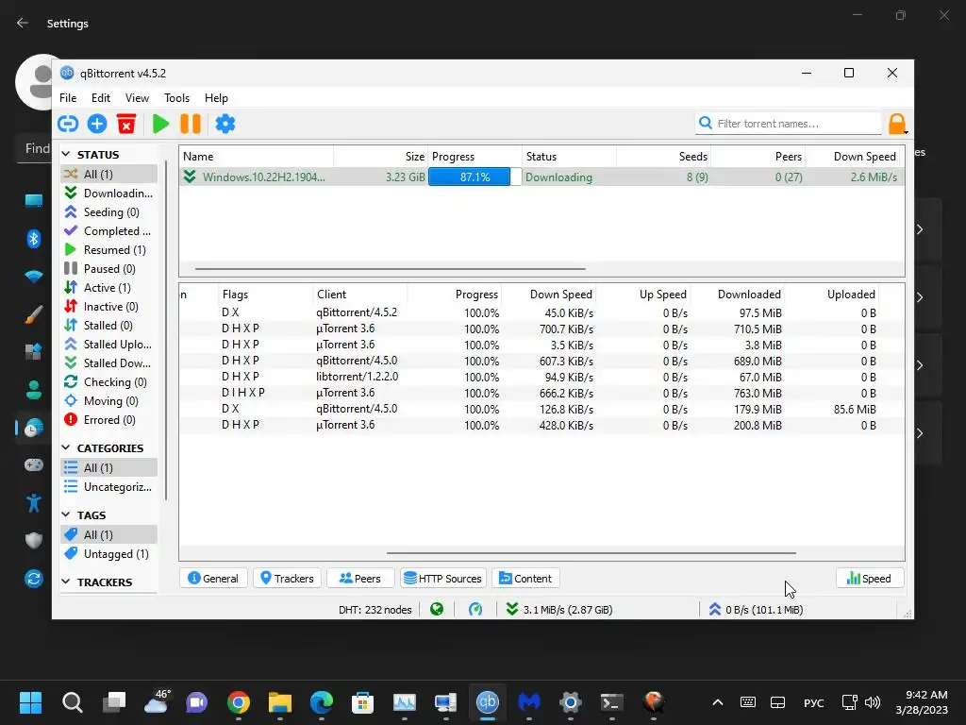Switch to the Trackers tab
The height and width of the screenshot is (725, 966).
click(x=287, y=579)
